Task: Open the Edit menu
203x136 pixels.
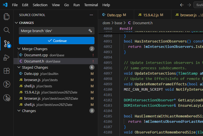Action: (x=25, y=5)
